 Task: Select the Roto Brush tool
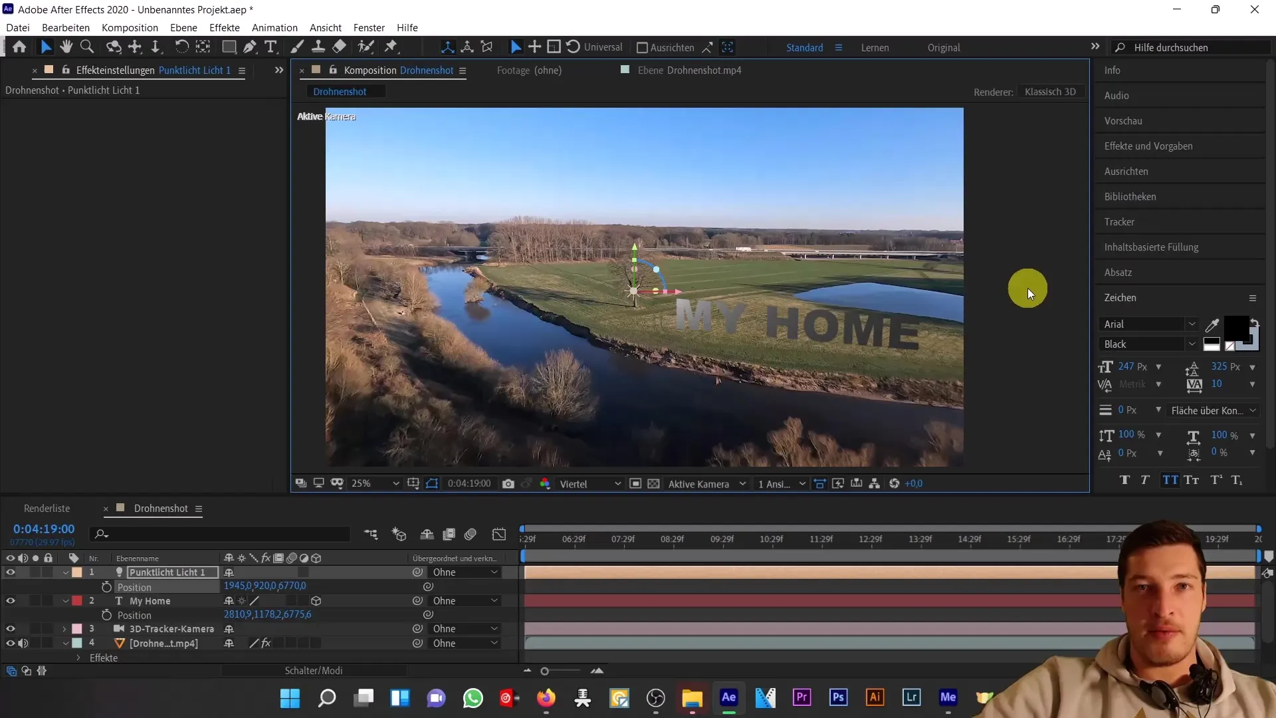[x=366, y=47]
